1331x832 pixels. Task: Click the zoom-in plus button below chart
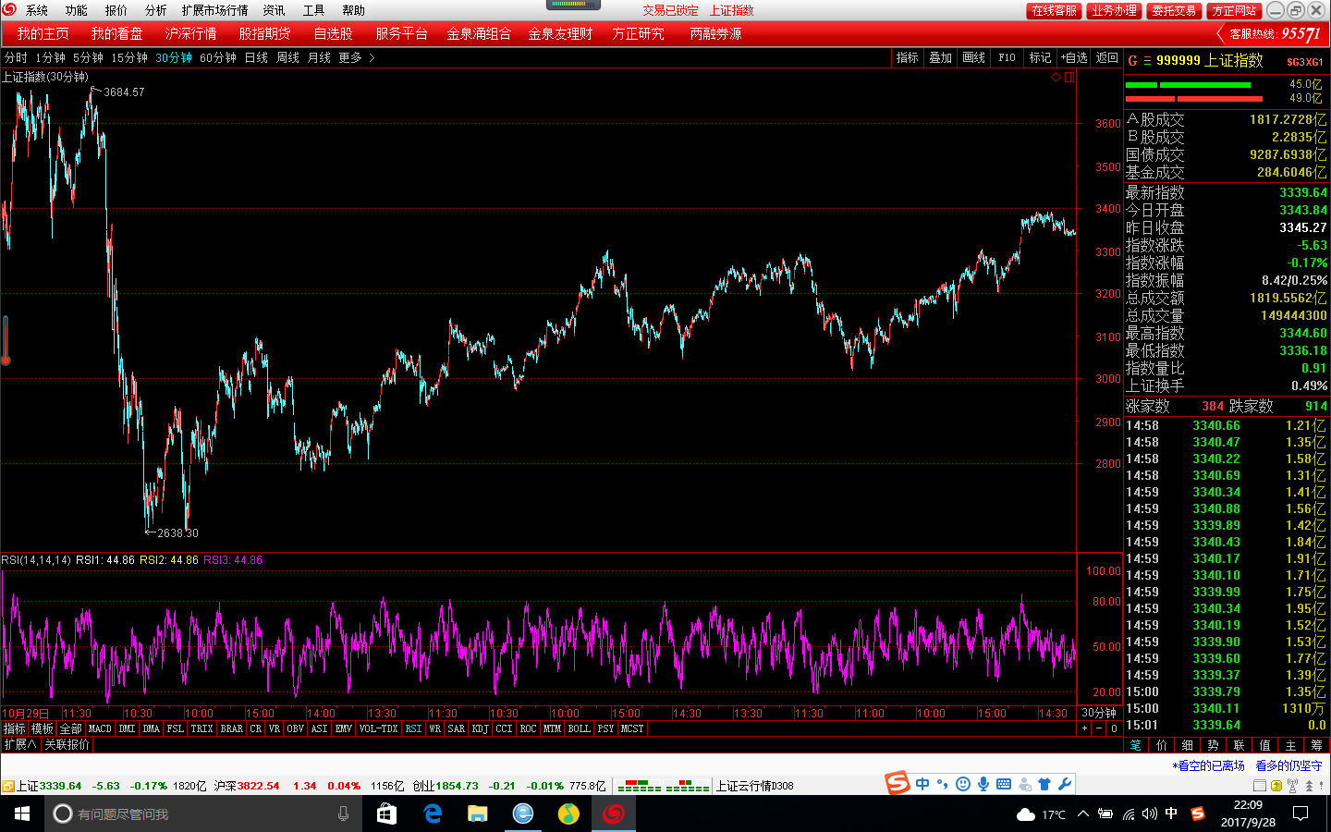[1085, 728]
